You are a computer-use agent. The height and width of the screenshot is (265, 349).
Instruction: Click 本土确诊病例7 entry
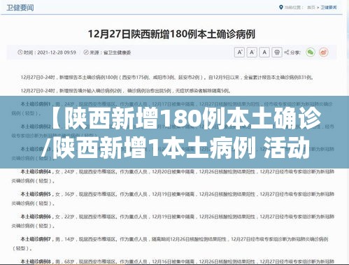click(x=170, y=243)
